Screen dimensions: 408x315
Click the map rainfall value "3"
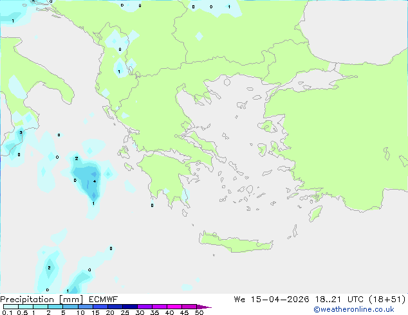point(21,132)
